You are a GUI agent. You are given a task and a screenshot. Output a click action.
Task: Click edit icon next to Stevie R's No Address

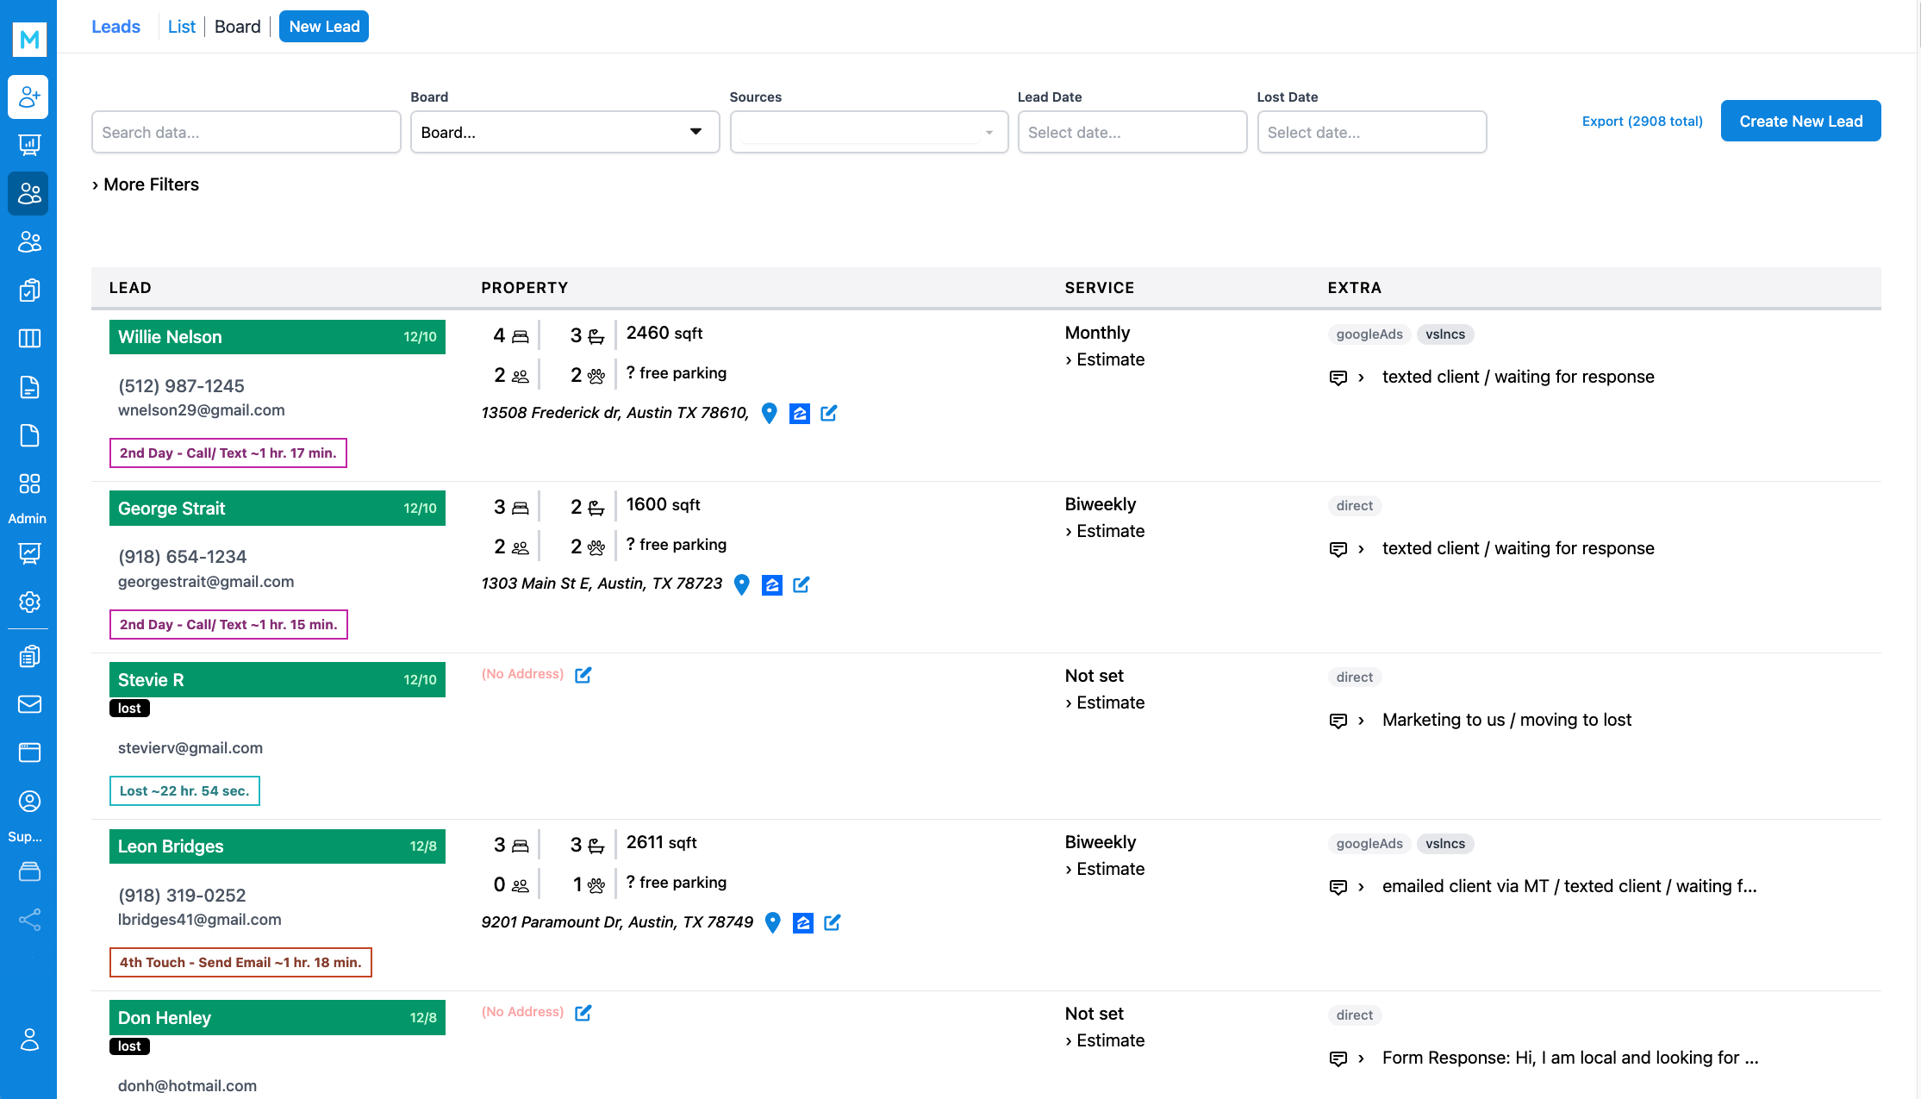pos(583,675)
